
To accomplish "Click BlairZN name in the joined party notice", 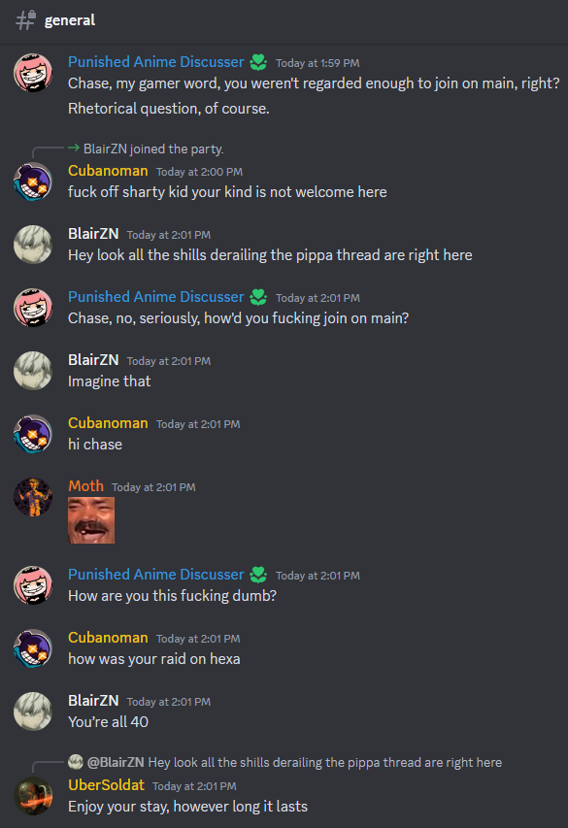I will click(x=105, y=149).
